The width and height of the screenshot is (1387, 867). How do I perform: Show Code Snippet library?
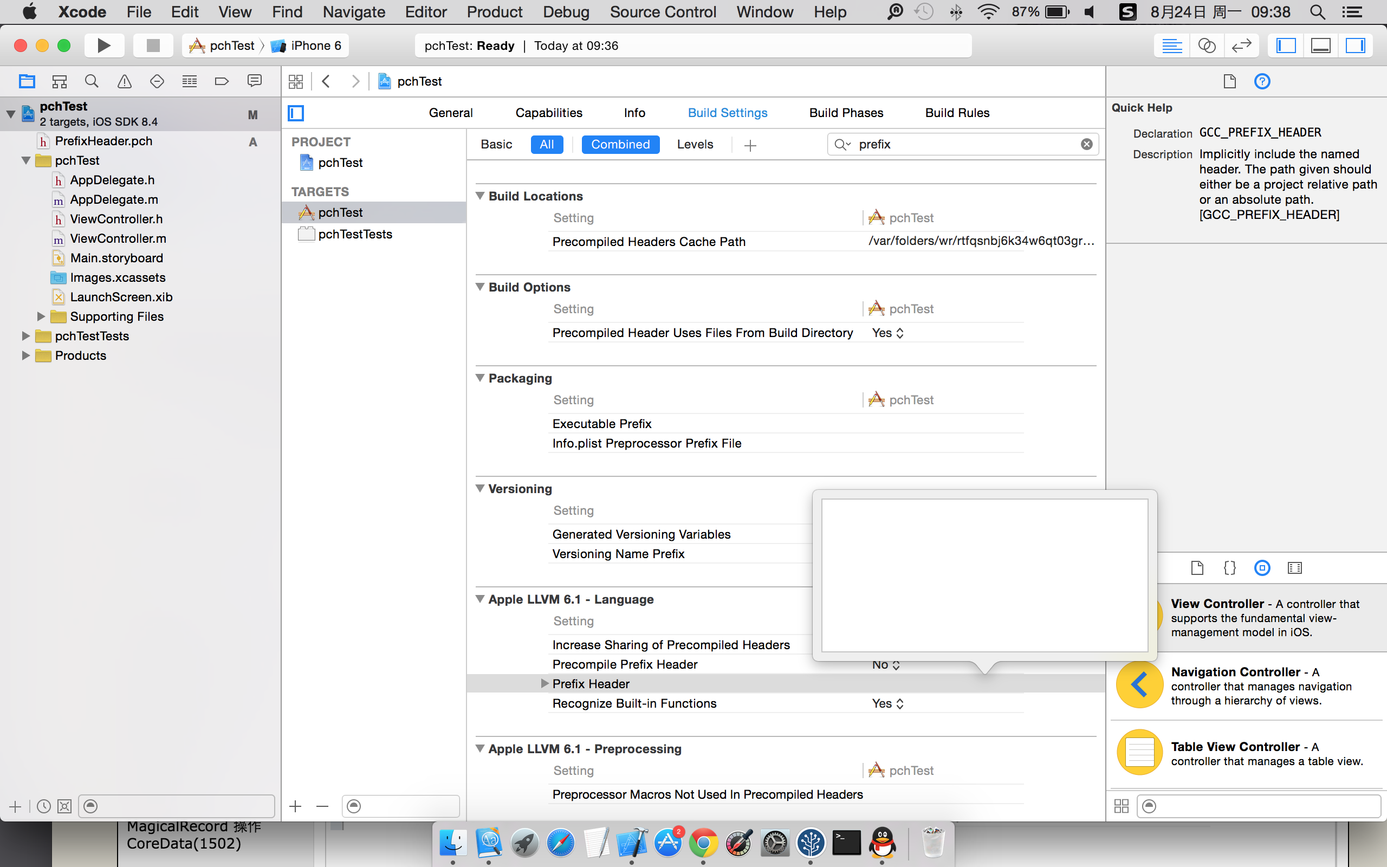(x=1229, y=568)
